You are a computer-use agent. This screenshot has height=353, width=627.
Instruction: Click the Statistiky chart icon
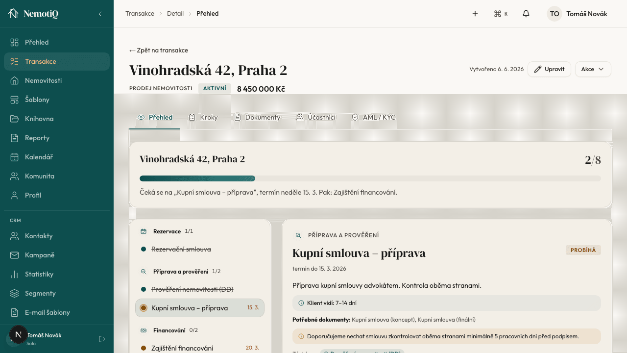tap(15, 274)
